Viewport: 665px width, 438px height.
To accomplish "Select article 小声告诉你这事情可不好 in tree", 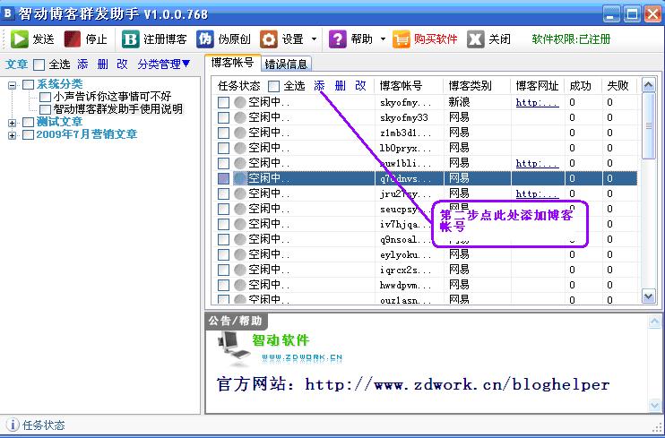I will 111,96.
